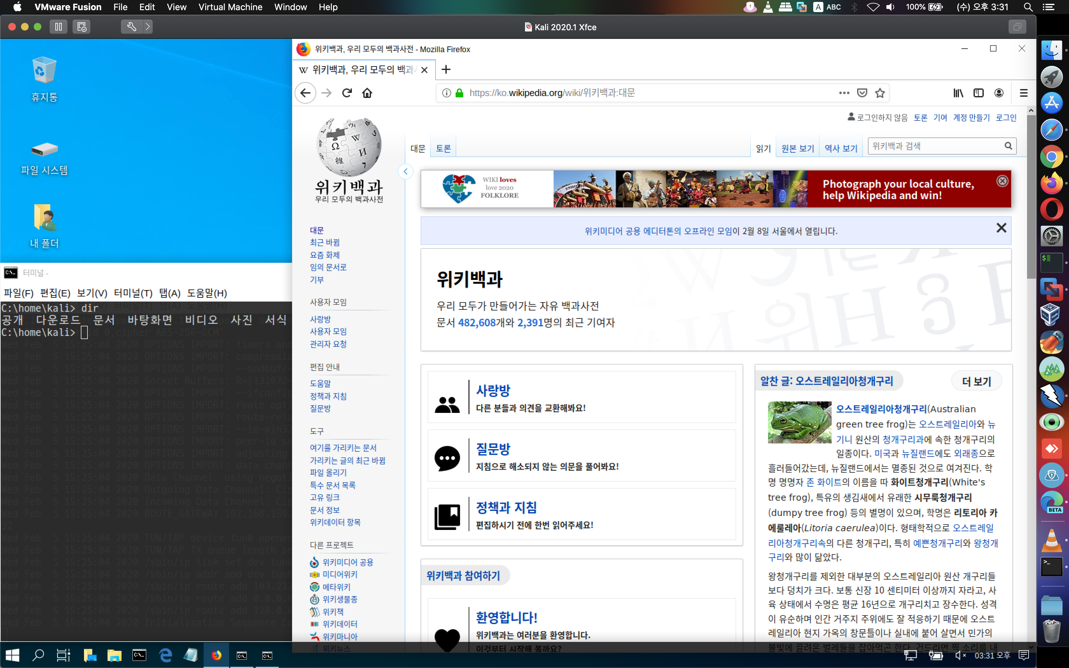Click the page vertical scrollbar thumb
1069x668 pixels.
(1031, 197)
